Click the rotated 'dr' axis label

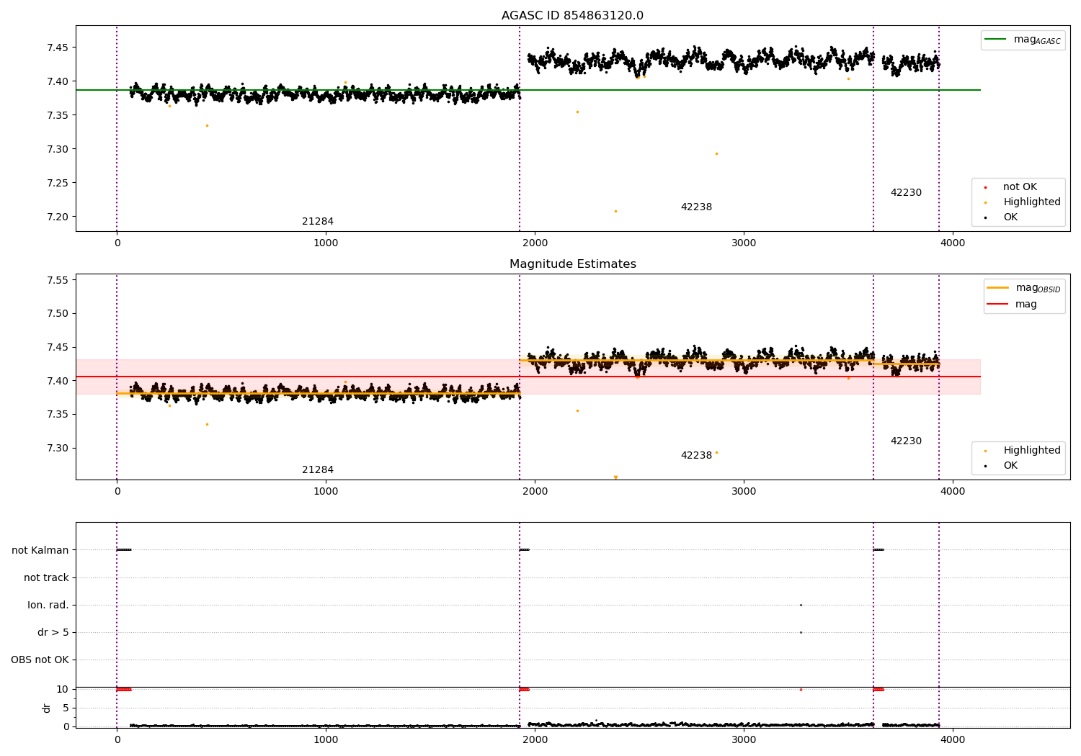click(47, 708)
